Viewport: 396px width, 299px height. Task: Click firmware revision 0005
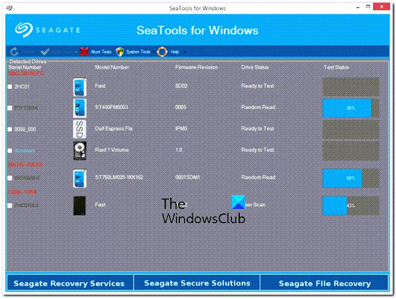click(x=181, y=107)
